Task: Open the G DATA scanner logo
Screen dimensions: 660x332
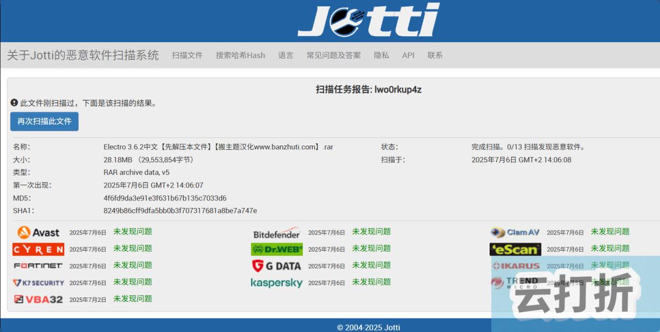Action: (277, 266)
